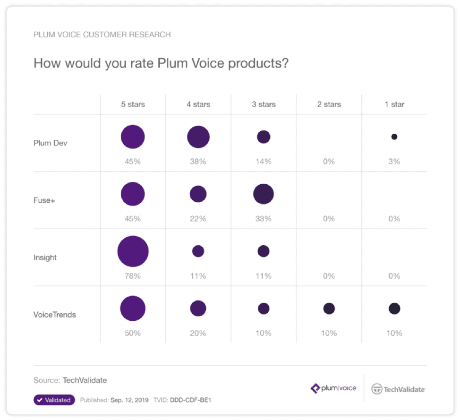Screen dimensions: 460x420
Task: Click the Insight 4 stars 11% bubble
Action: pos(198,251)
